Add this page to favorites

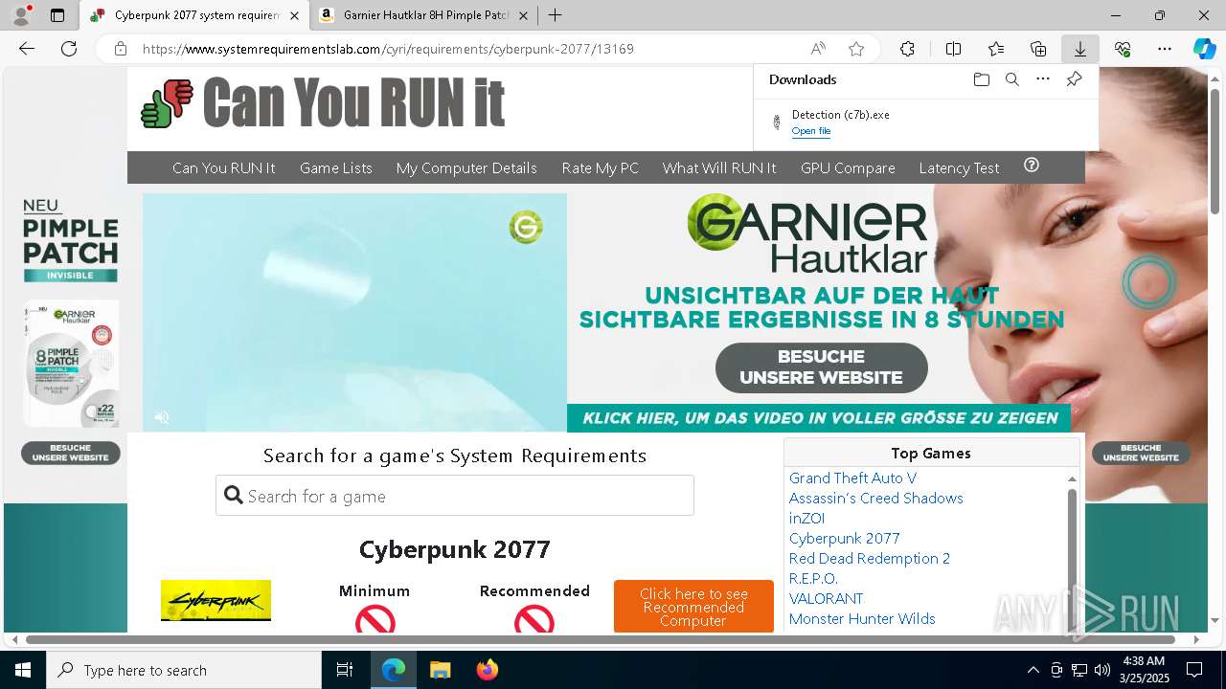(x=856, y=49)
